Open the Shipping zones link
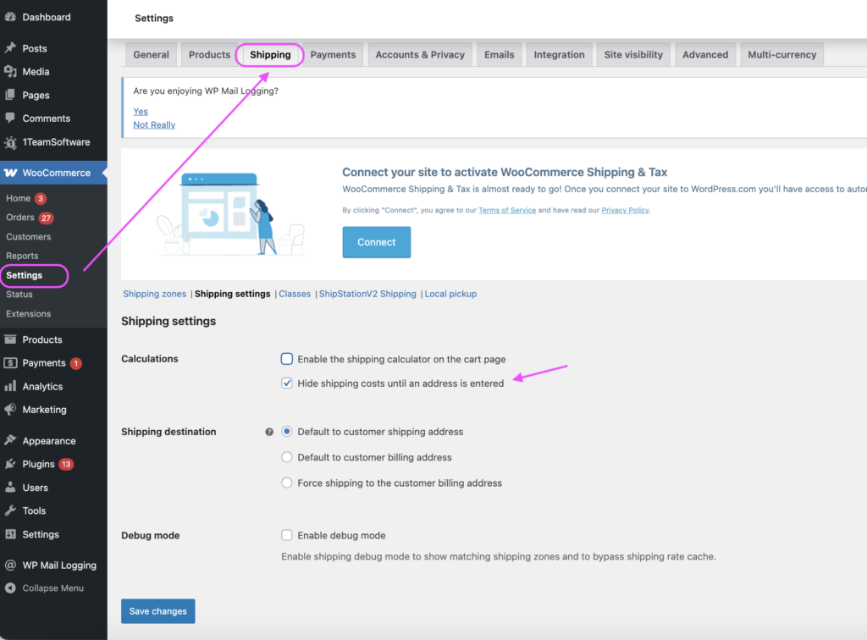Image resolution: width=867 pixels, height=640 pixels. [x=154, y=294]
